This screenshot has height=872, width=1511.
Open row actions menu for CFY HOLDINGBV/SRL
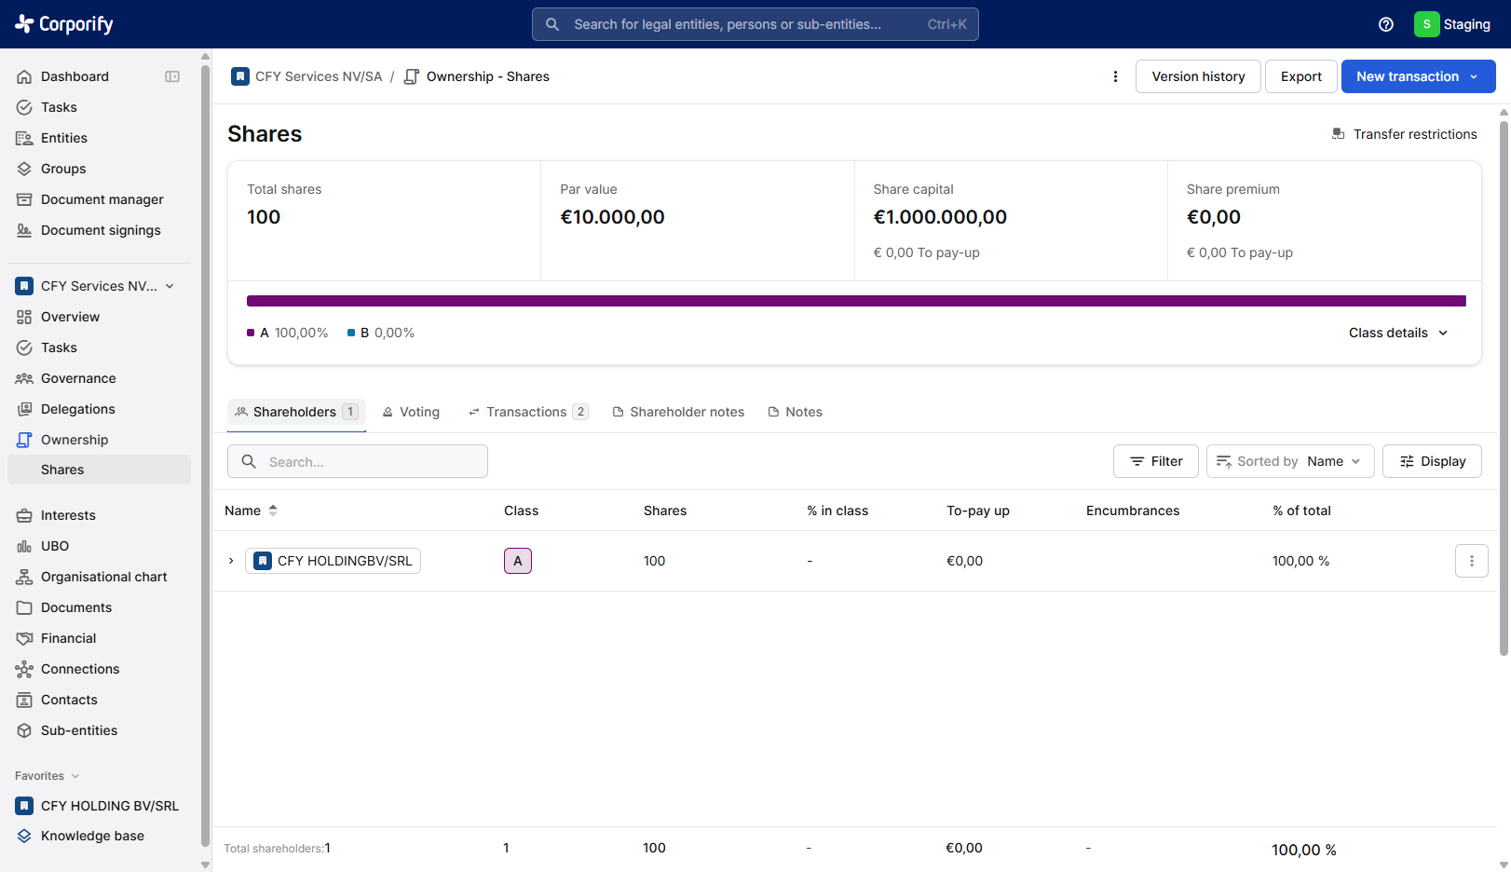[1472, 561]
